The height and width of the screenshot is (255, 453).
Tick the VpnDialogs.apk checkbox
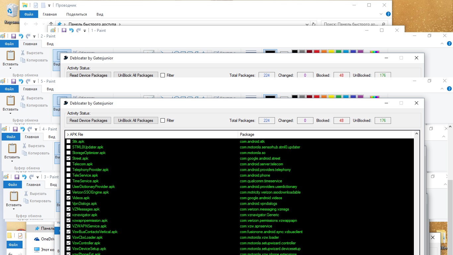(x=69, y=204)
